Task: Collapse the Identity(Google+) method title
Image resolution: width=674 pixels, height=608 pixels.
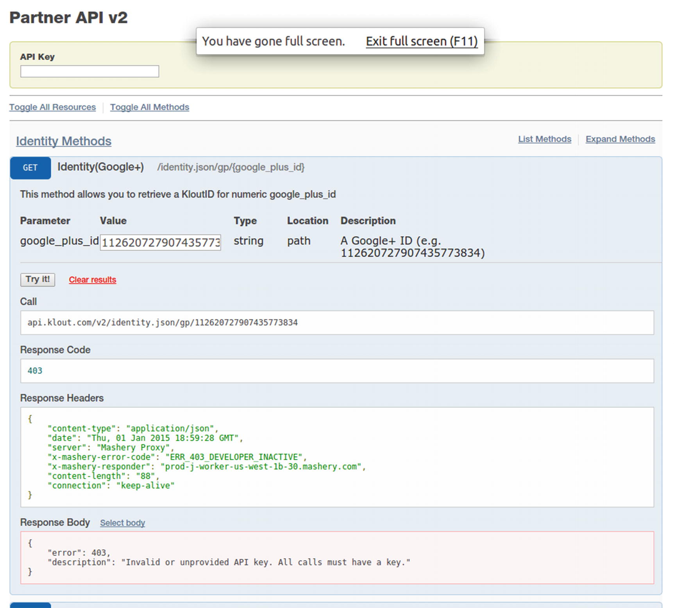Action: pos(100,167)
